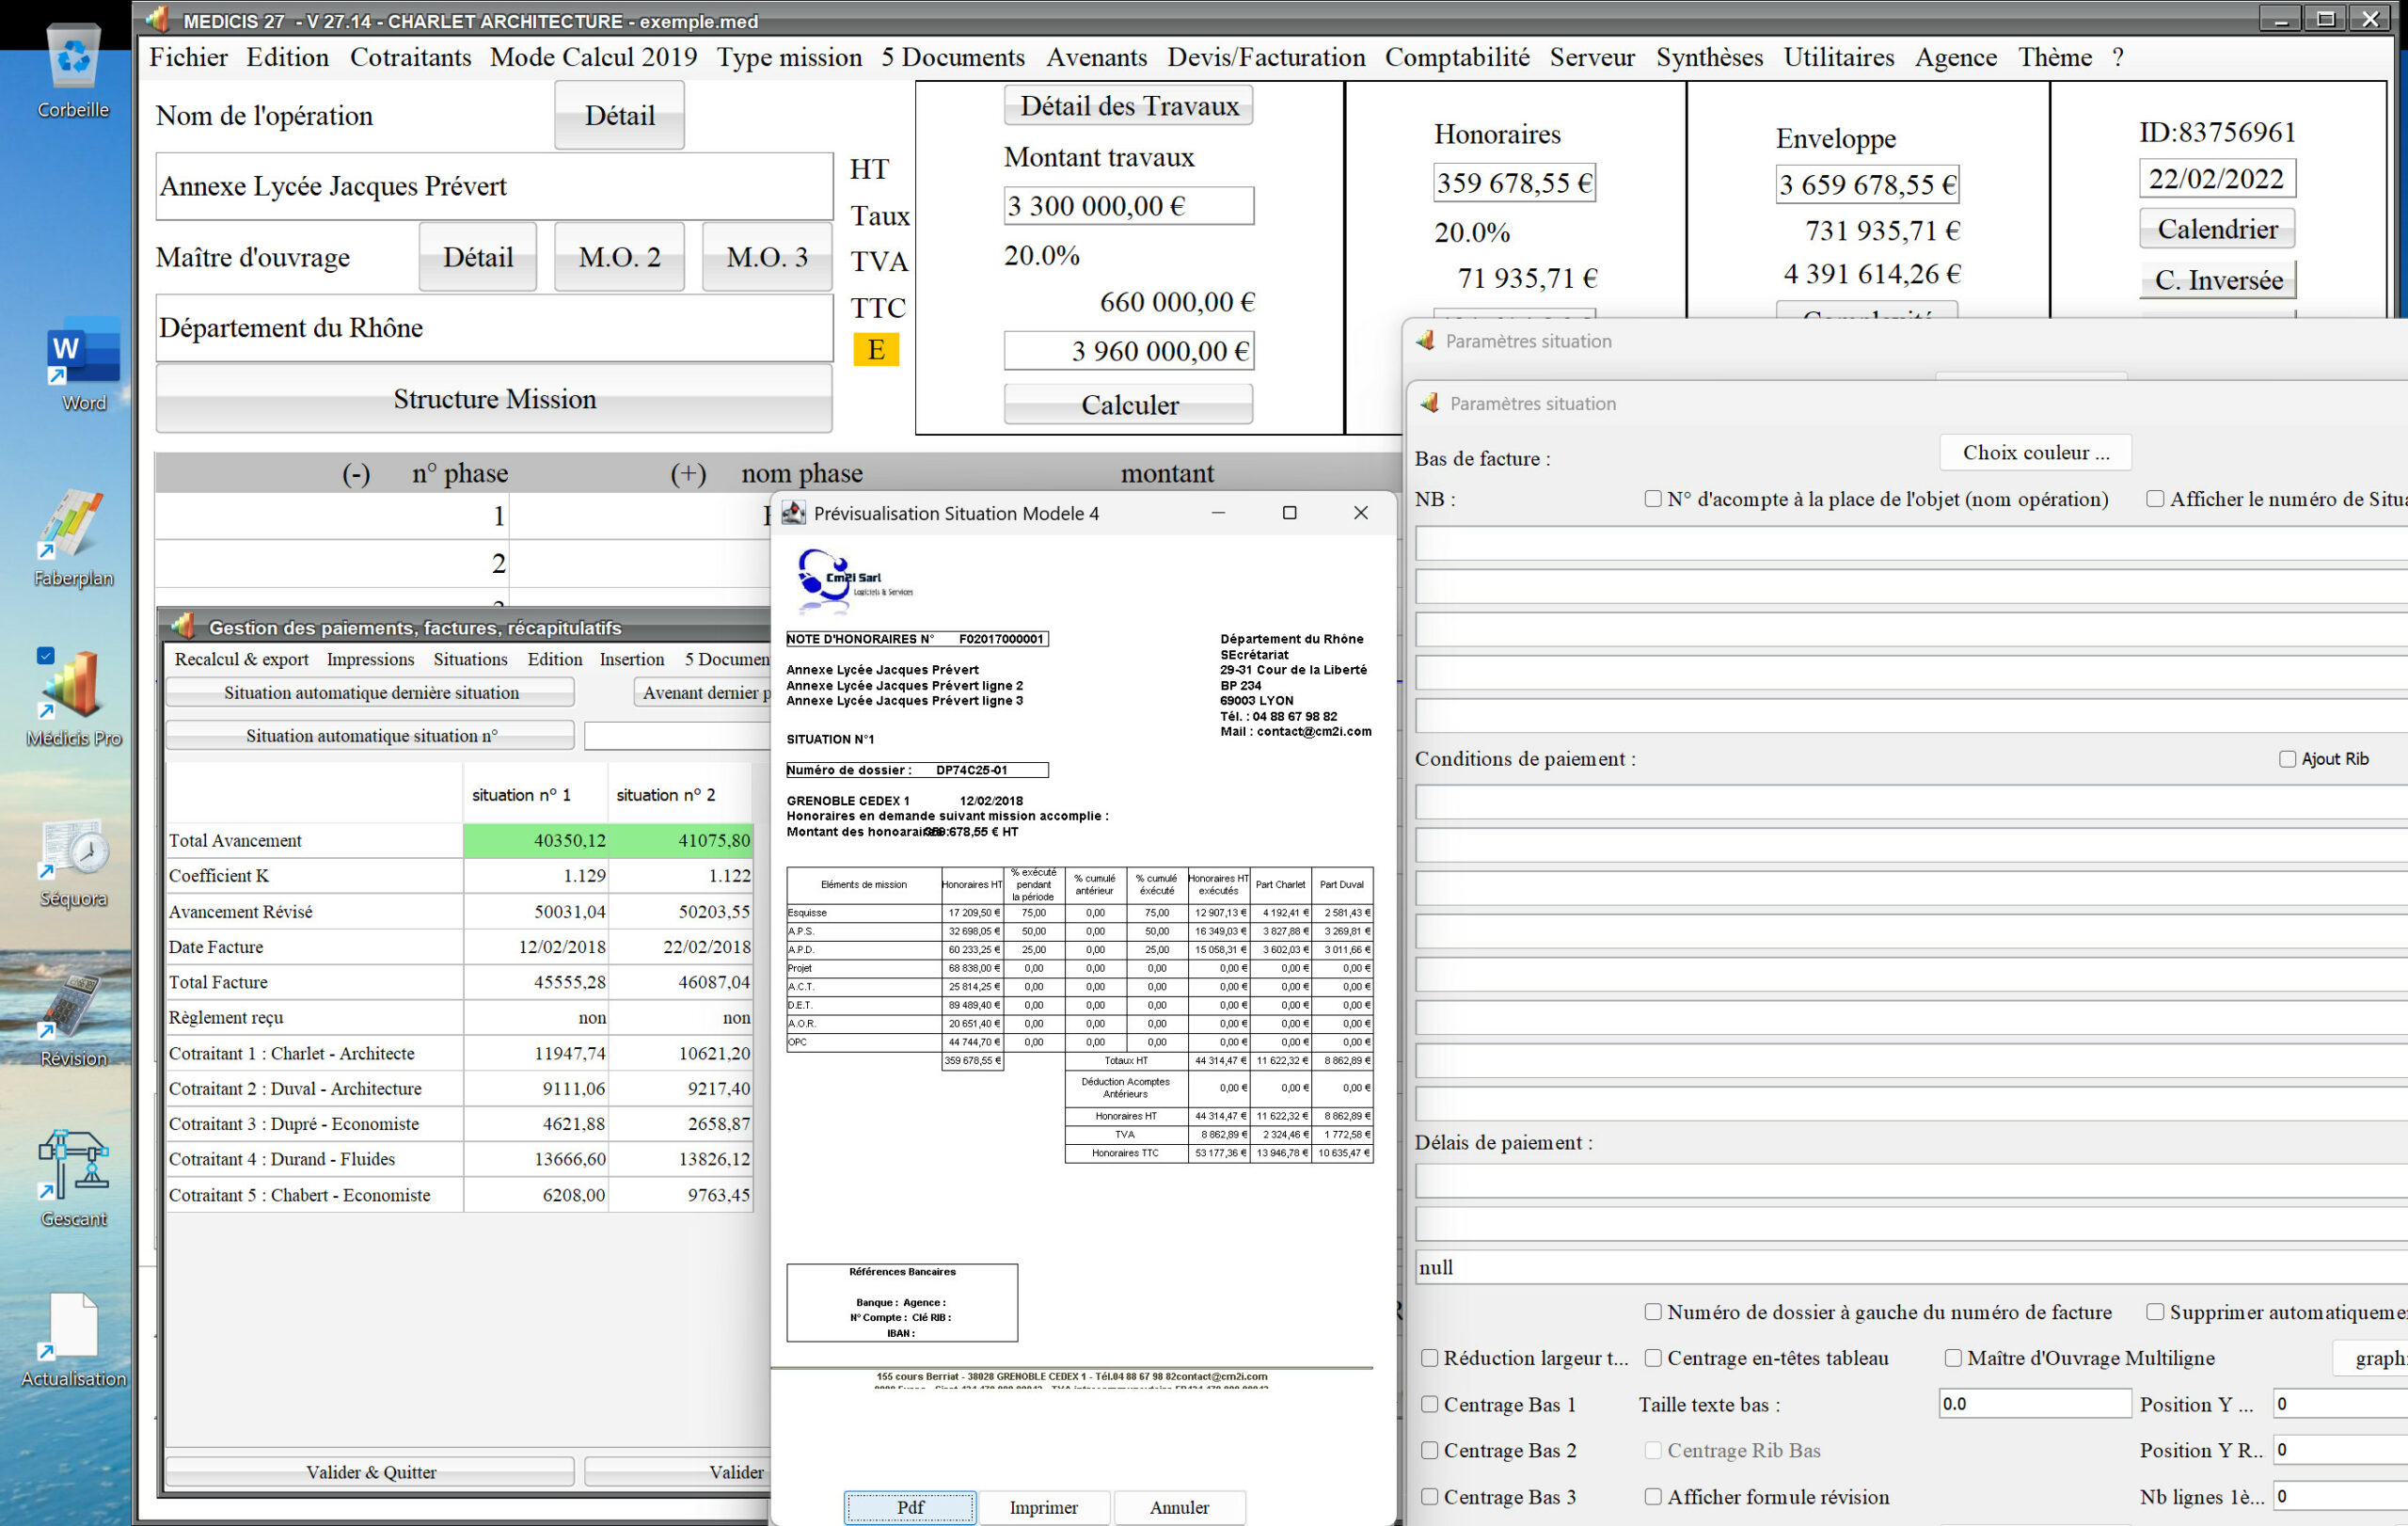The width and height of the screenshot is (2408, 1526).
Task: Click the Pdf button in preview
Action: [909, 1507]
